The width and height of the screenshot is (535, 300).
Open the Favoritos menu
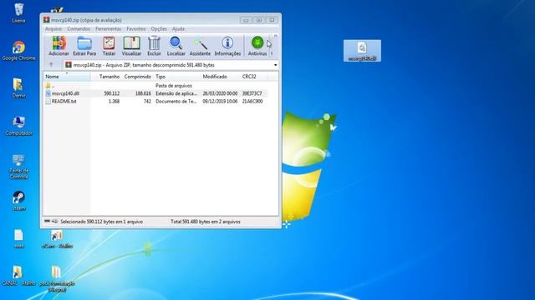[x=135, y=29]
